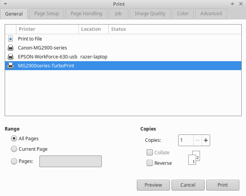This screenshot has height=196, width=246.
Task: Click the Canon-MG2900-series printer icon
Action: 11,48
